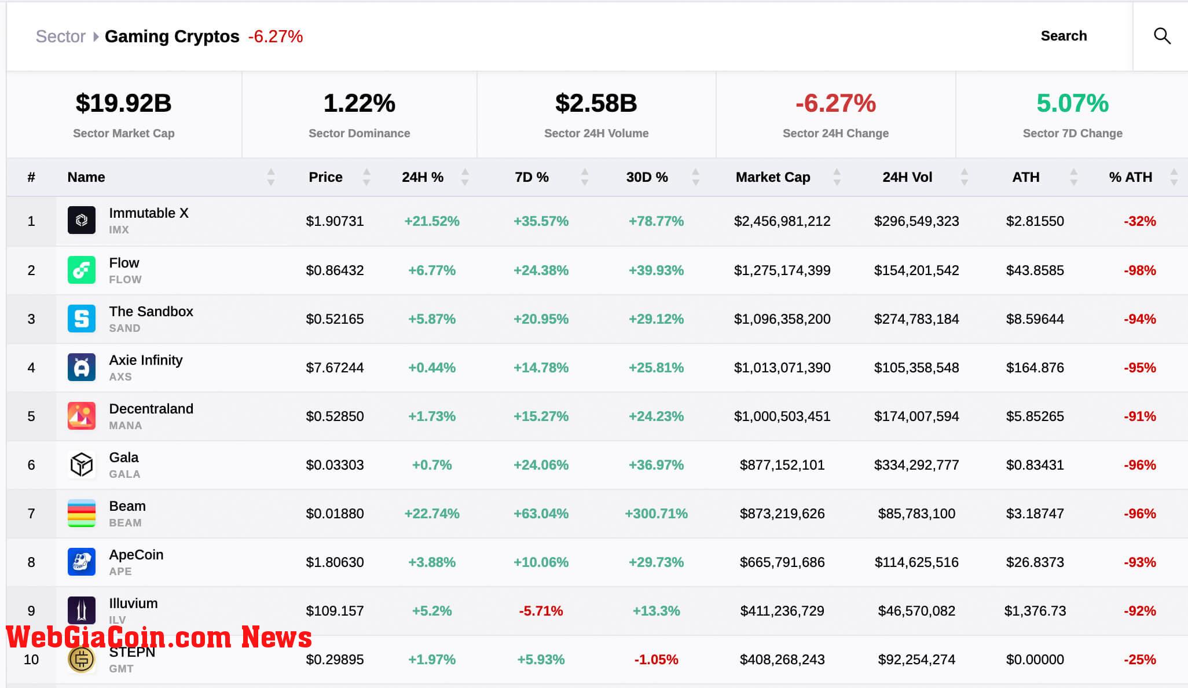Image resolution: width=1188 pixels, height=688 pixels.
Task: Click the breadcrumb arrow after Sector
Action: 96,36
